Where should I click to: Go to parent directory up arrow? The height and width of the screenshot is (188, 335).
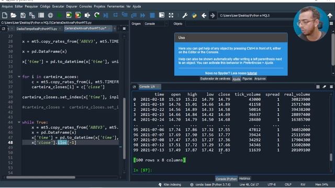coord(330,15)
